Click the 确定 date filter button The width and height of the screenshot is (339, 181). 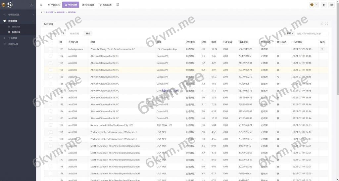click(x=88, y=33)
